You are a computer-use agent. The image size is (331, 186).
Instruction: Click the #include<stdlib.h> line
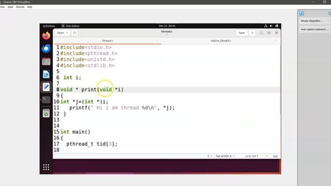click(x=87, y=66)
